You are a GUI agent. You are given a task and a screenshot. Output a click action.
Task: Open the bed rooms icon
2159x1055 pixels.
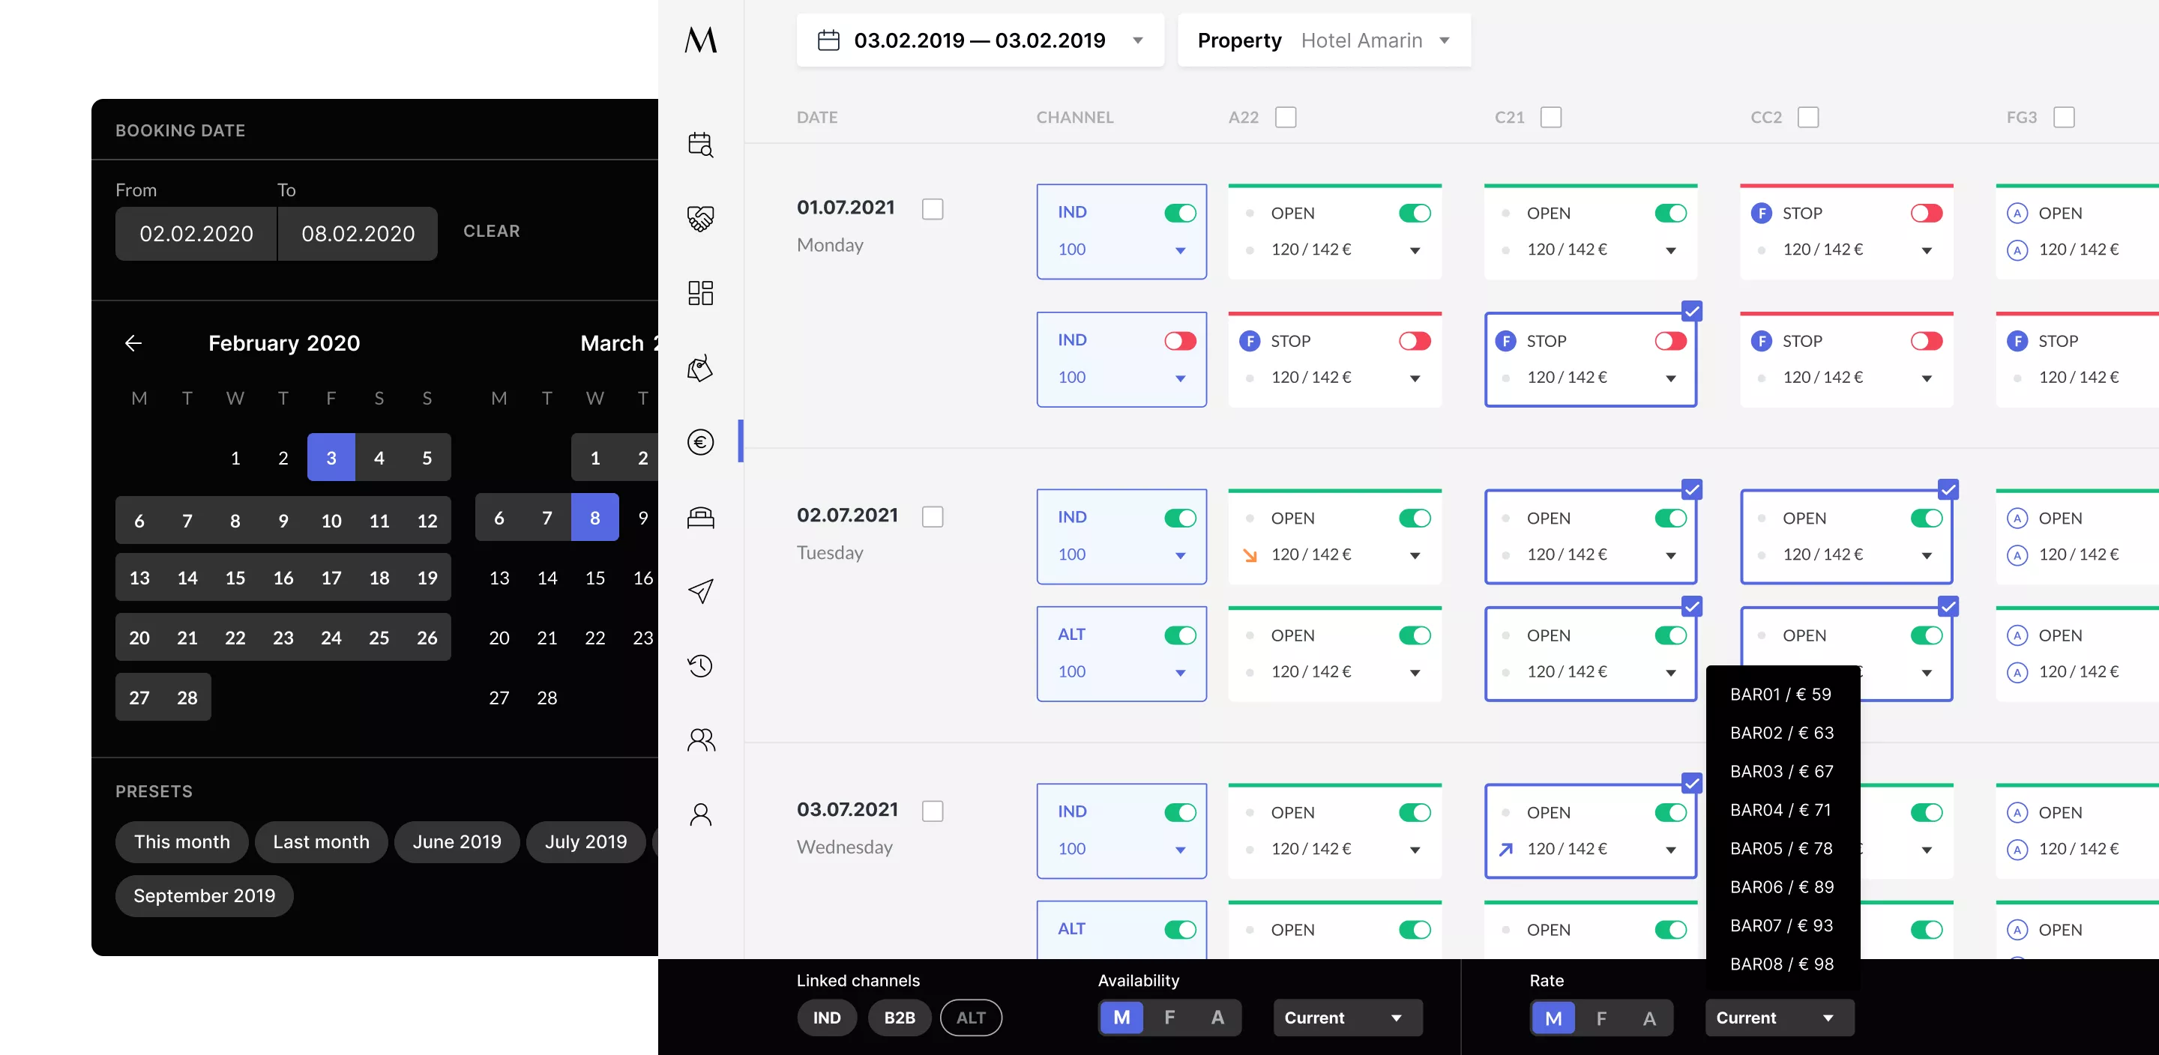(x=700, y=517)
